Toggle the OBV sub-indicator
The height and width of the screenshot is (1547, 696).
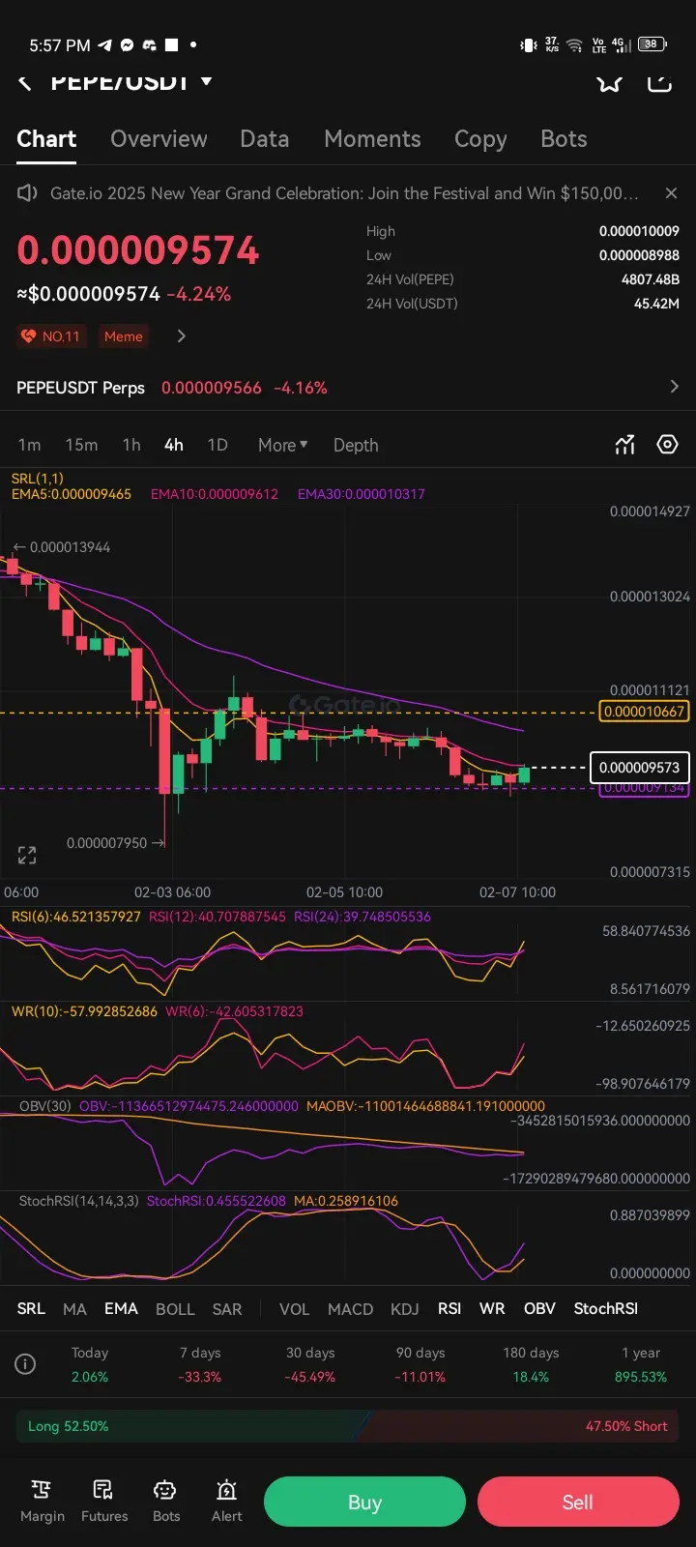pos(539,1308)
